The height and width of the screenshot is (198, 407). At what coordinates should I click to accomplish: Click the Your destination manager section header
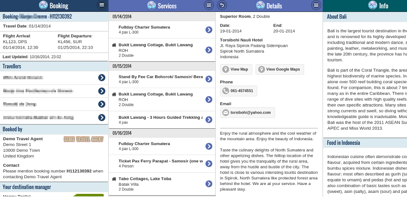54,187
